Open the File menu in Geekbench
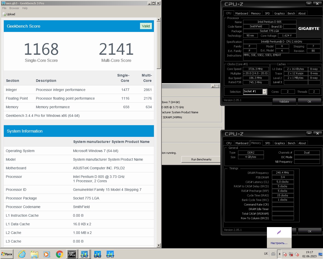323x259 pixels. tap(5, 8)
